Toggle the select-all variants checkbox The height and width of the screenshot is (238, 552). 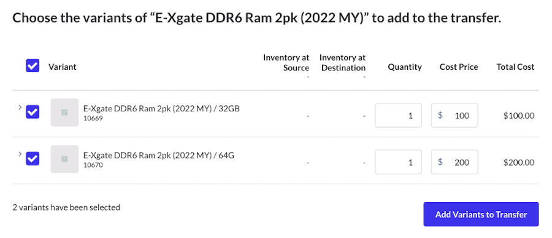point(33,65)
